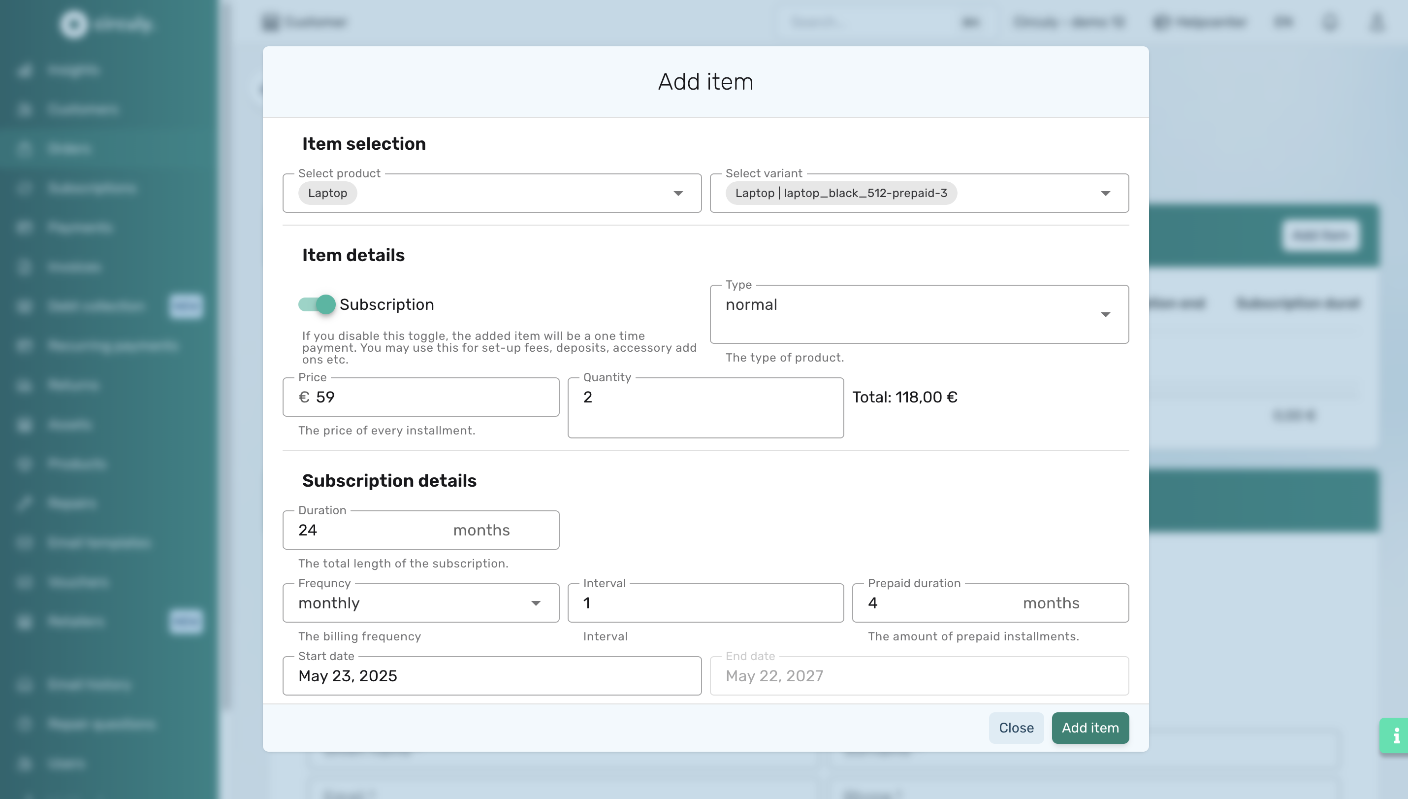Click 'The billing frequency' hint text
Viewport: 1408px width, 799px height.
click(359, 636)
